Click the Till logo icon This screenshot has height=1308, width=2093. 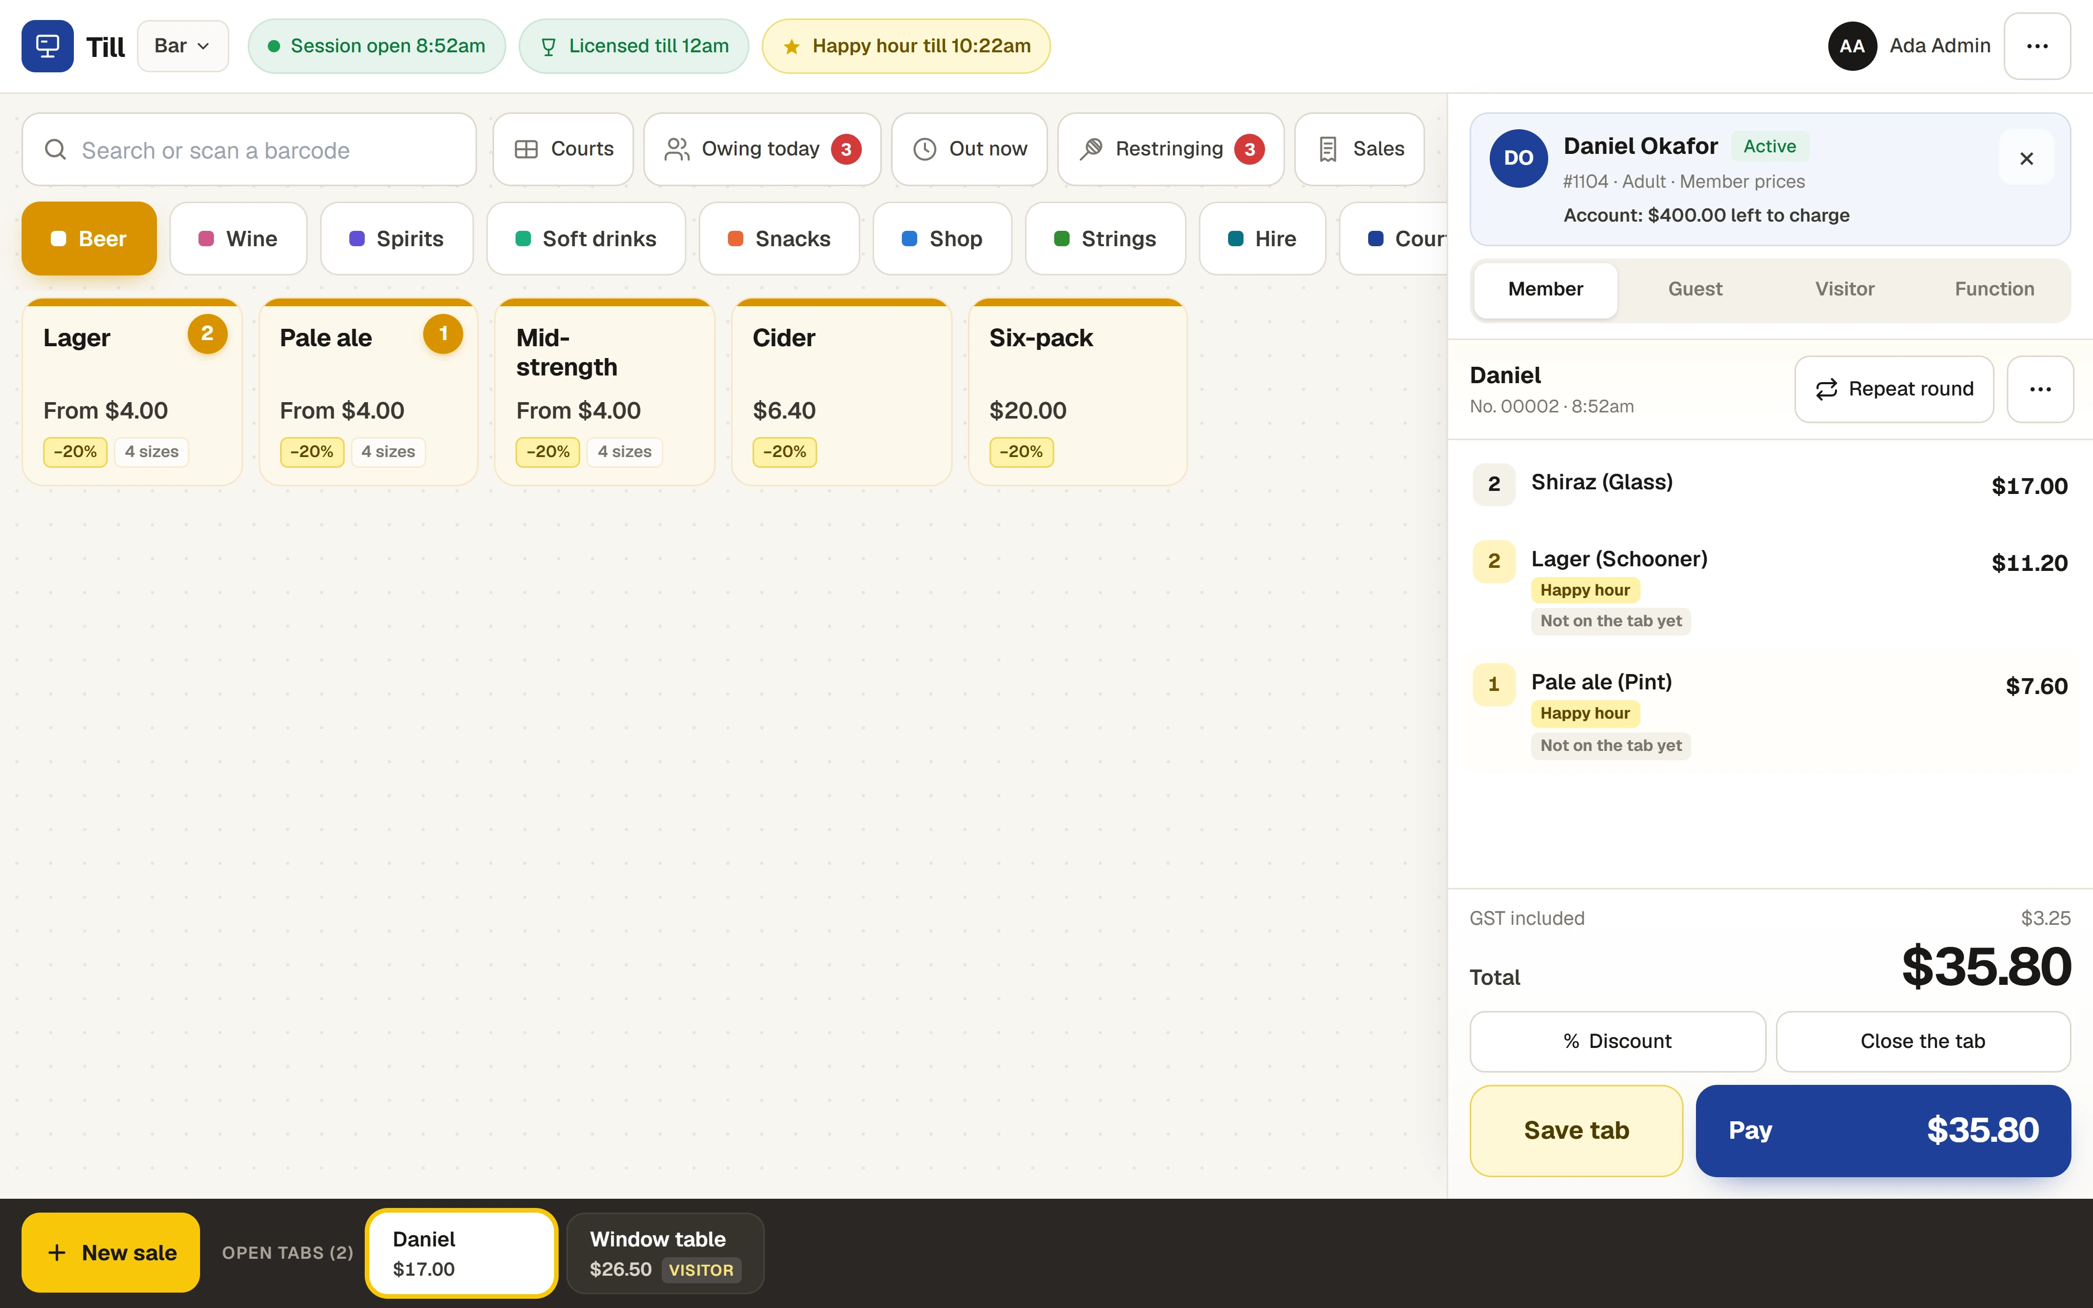pos(48,46)
